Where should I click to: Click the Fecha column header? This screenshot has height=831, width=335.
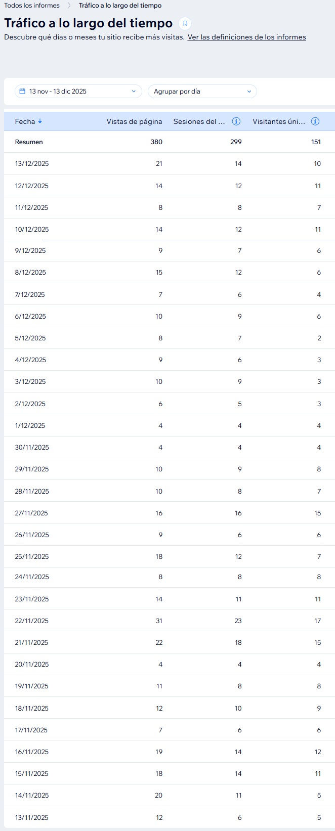pos(25,121)
